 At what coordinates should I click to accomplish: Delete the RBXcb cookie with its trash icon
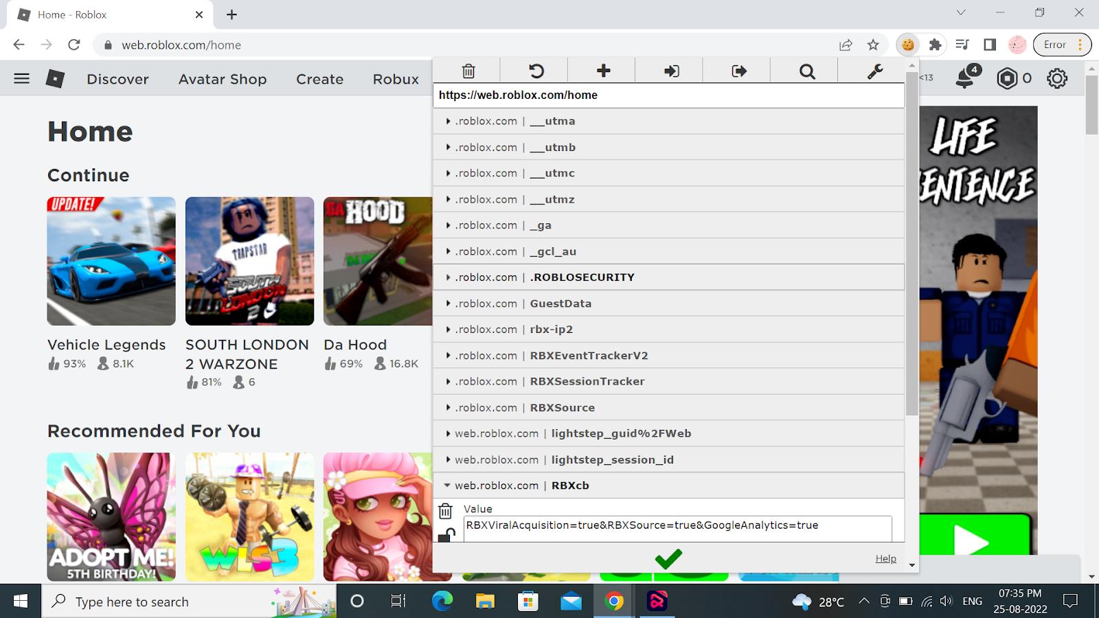click(x=445, y=511)
